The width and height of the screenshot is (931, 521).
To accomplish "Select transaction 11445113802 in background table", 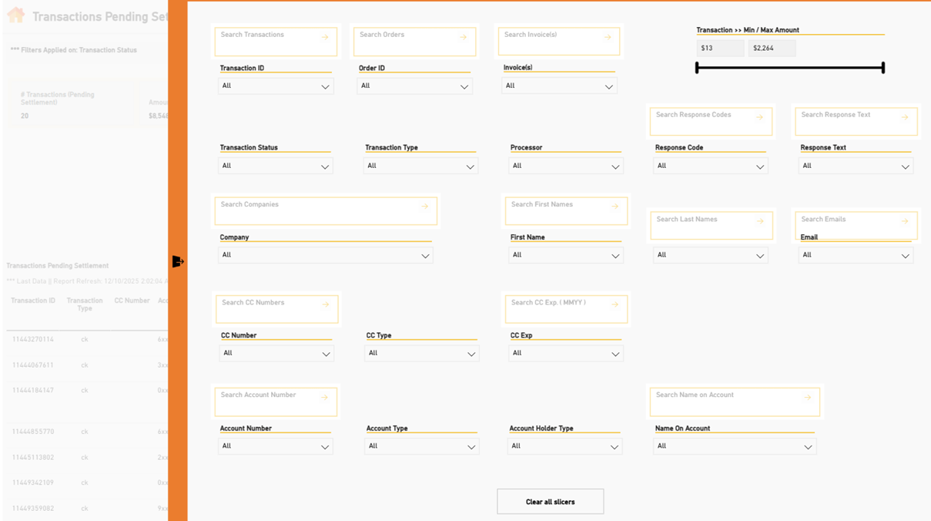I will 33,458.
